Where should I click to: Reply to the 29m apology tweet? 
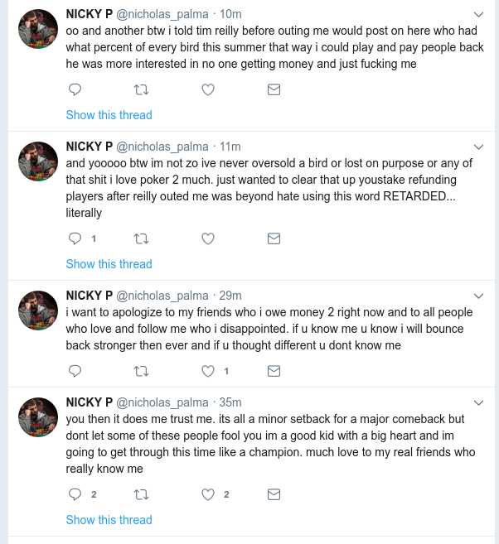(x=75, y=371)
